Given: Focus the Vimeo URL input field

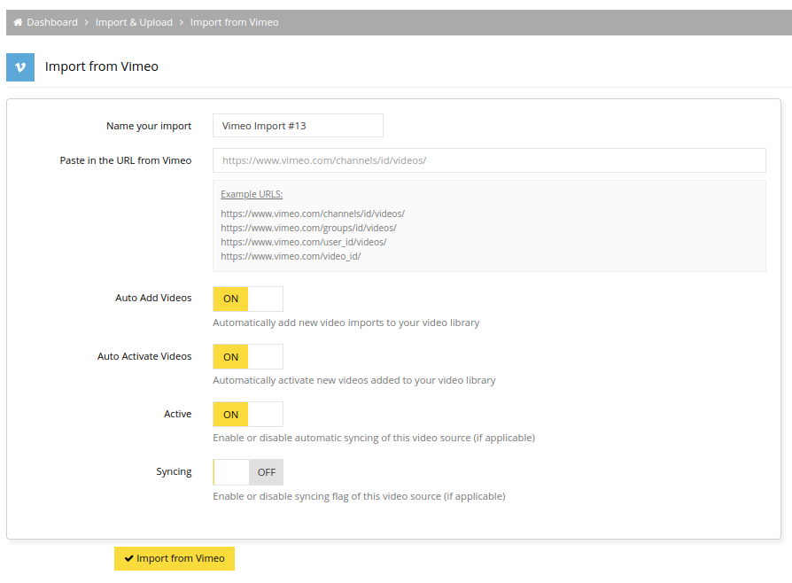Looking at the screenshot, I should (489, 160).
